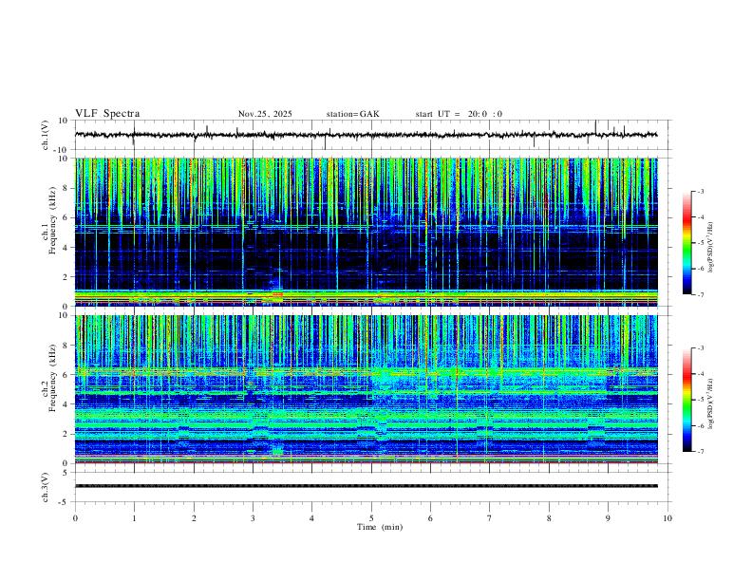
Task: Click time axis tick label "3"
Action: click(x=253, y=518)
